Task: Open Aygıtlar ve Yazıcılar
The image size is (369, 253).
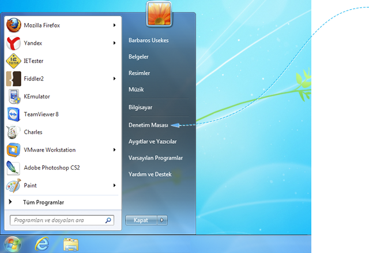Action: [152, 141]
